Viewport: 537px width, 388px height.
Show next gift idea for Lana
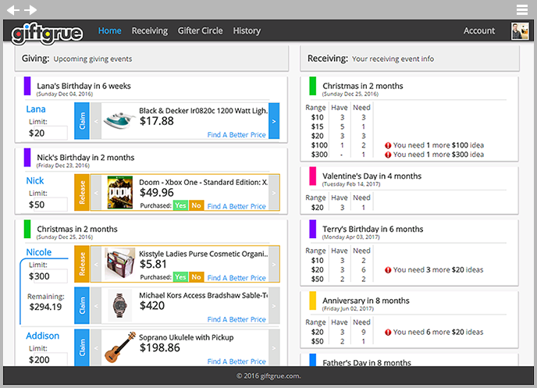tap(274, 121)
